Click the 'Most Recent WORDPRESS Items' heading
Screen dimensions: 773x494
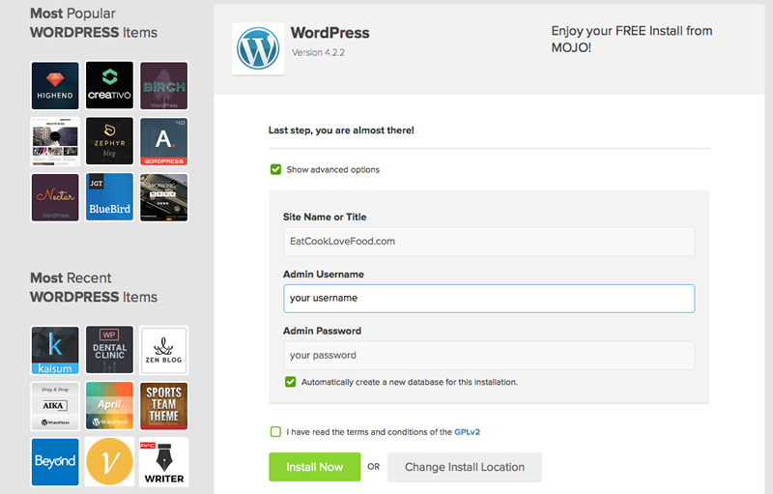[94, 287]
